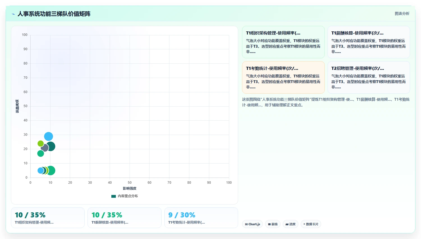The height and width of the screenshot is (239, 421).
Task: Select the 表格 tag
Action: tap(273, 224)
